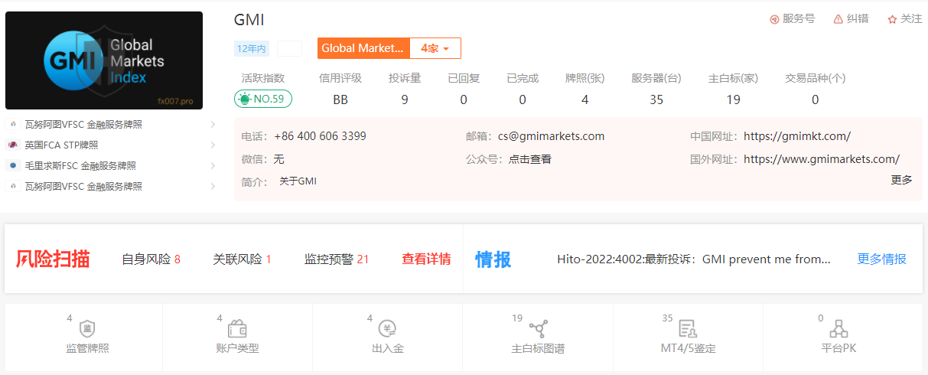Click the 纠错 error correction warning icon
Image resolution: width=928 pixels, height=375 pixels.
point(838,19)
